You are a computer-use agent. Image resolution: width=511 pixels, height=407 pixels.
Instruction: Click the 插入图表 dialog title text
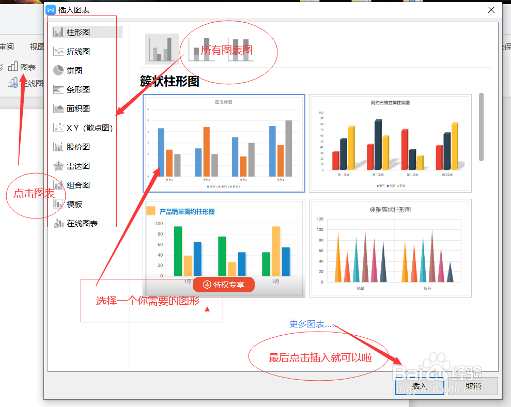74,10
